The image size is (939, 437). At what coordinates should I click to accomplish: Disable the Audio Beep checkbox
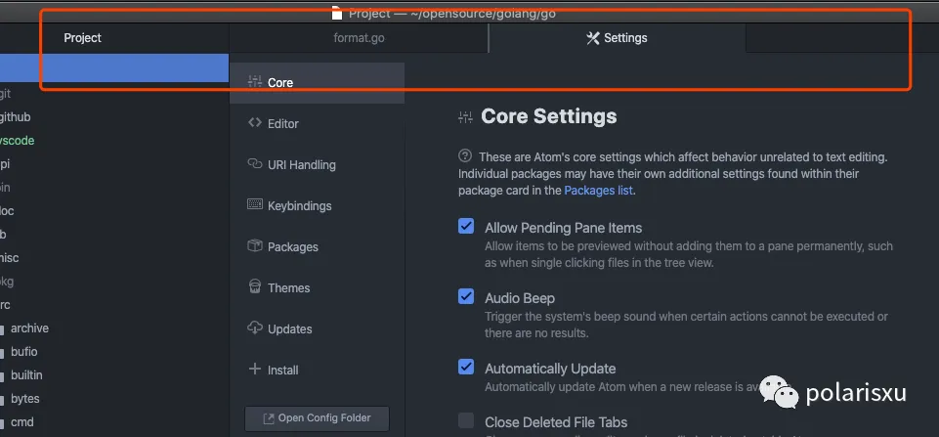click(466, 296)
